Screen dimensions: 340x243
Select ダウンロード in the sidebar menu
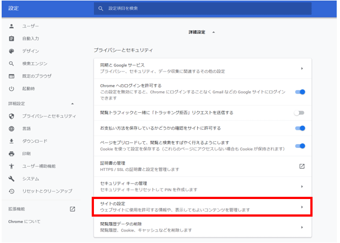pos(35,141)
